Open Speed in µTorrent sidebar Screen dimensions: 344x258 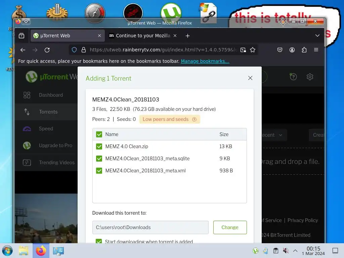tap(46, 129)
